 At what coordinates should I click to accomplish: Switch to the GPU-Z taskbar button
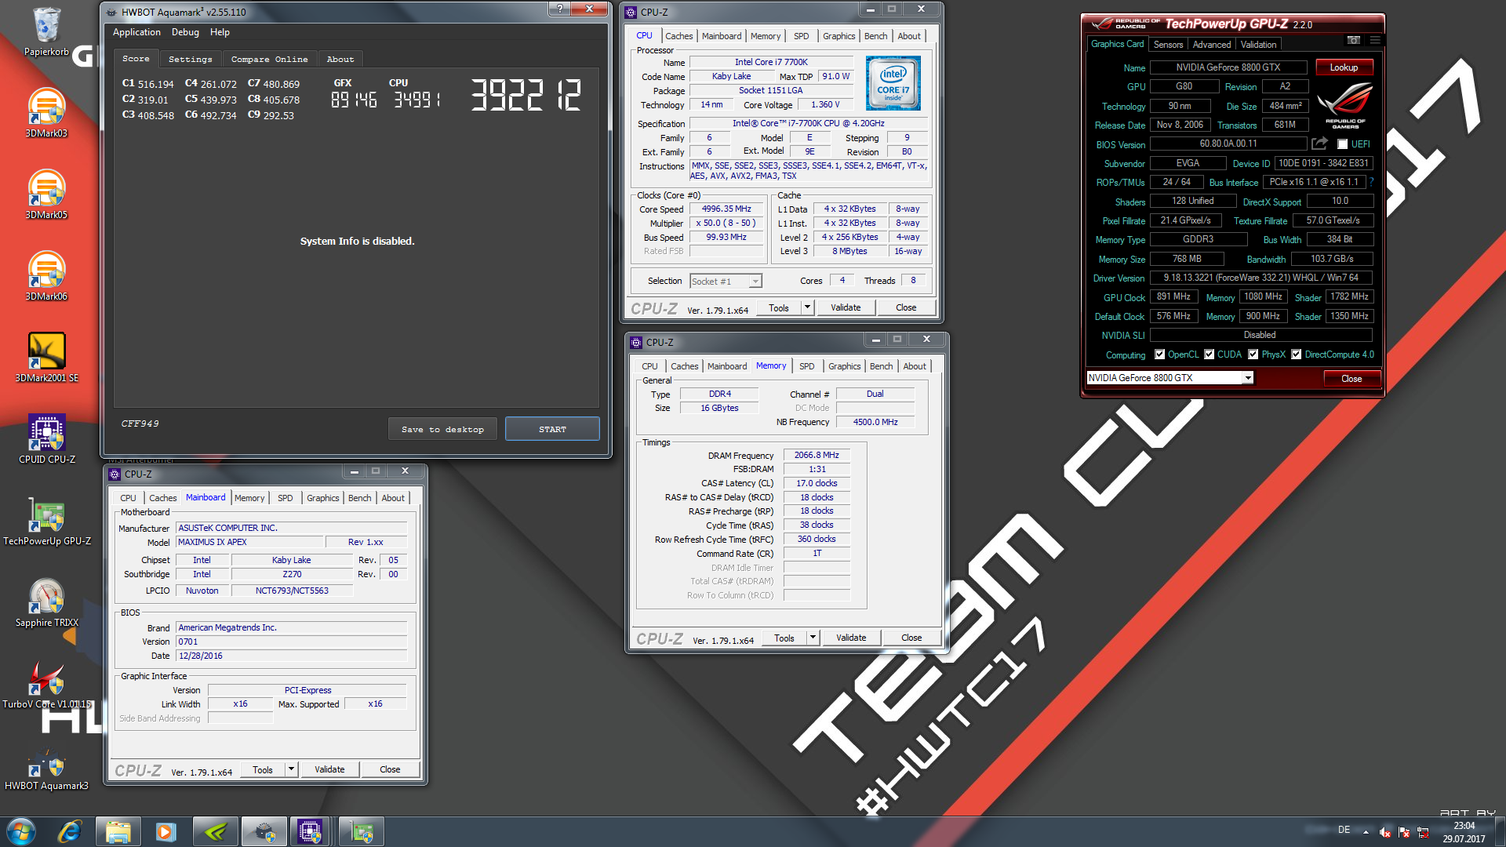(361, 831)
